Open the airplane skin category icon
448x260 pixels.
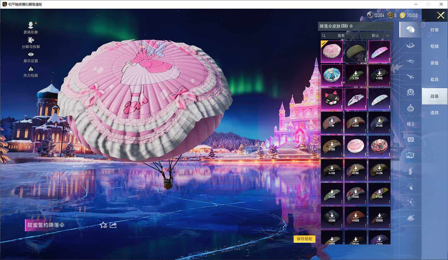click(410, 77)
